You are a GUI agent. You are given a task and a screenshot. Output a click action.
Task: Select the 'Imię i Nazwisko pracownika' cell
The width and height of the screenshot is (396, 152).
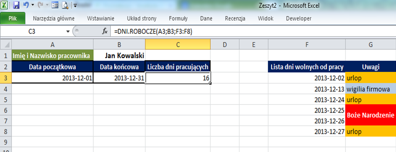(x=52, y=56)
